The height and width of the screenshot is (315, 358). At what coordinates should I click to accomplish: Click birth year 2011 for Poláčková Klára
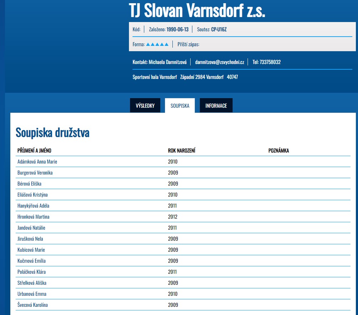pos(172,272)
